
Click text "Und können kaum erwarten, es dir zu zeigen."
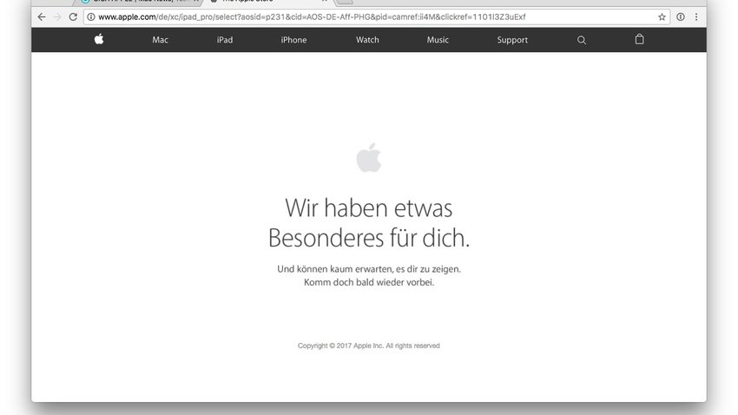coord(368,269)
